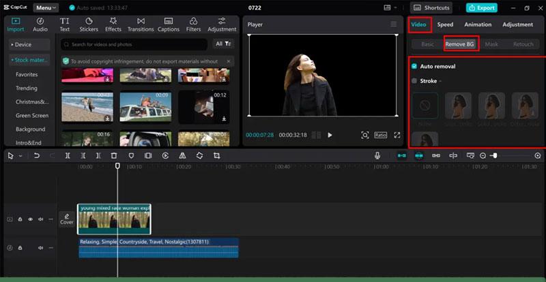Open the Player hamburger menu
Screen dimensions: 546x282
394,24
